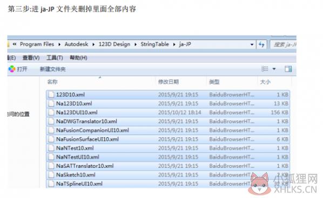Toggle the preview pane icon

(x=288, y=69)
